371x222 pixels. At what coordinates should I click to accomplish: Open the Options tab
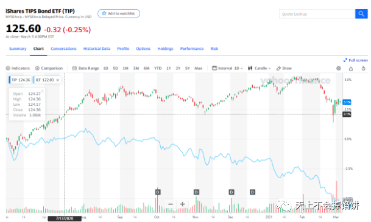143,49
